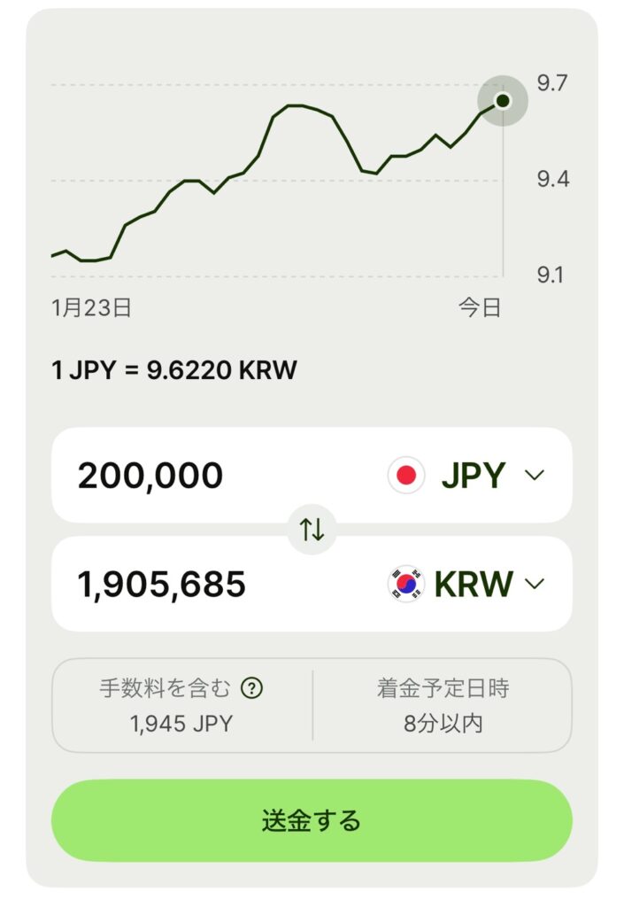Click the Japan flag icon

point(406,476)
